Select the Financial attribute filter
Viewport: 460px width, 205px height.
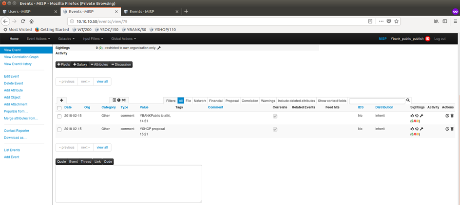215,101
